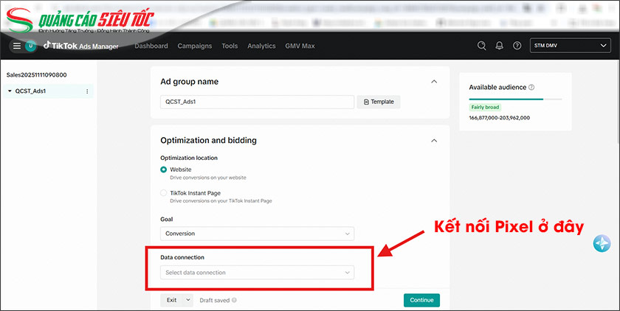This screenshot has width=620, height=311.
Task: Click the floating sparkle assistant icon
Action: point(601,244)
